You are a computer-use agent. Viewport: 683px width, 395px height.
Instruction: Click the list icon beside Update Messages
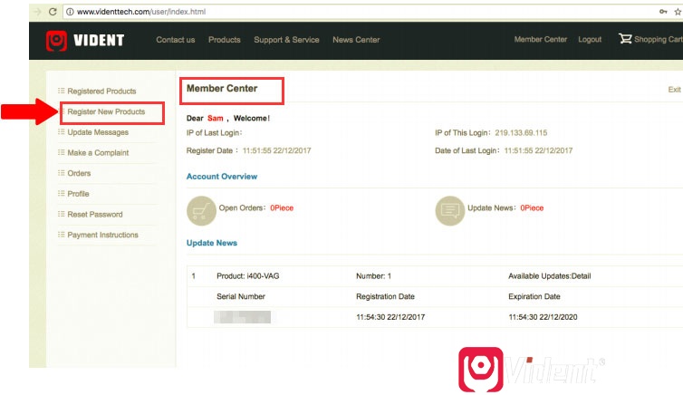click(x=62, y=132)
